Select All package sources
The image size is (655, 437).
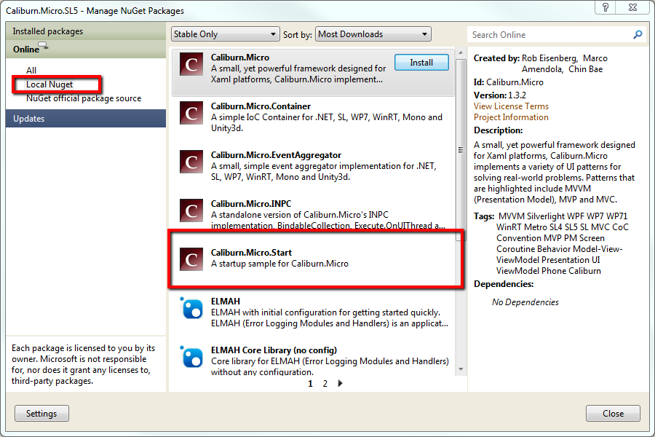click(31, 70)
